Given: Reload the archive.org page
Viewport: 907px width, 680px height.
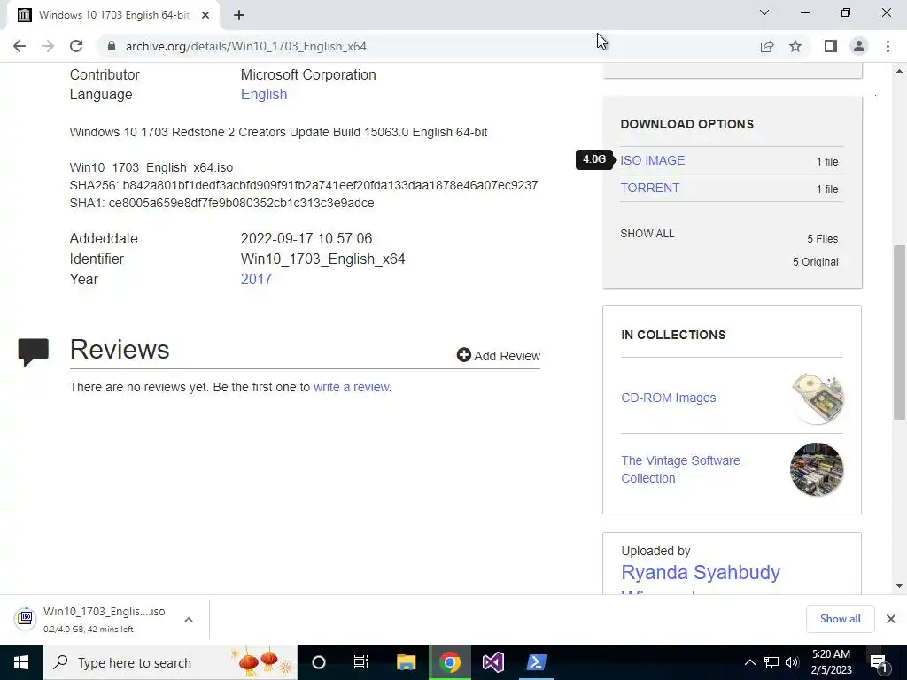Looking at the screenshot, I should [x=76, y=46].
